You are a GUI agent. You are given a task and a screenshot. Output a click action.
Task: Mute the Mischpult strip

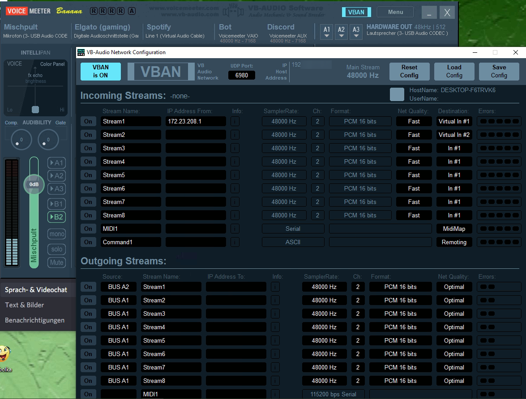click(57, 263)
